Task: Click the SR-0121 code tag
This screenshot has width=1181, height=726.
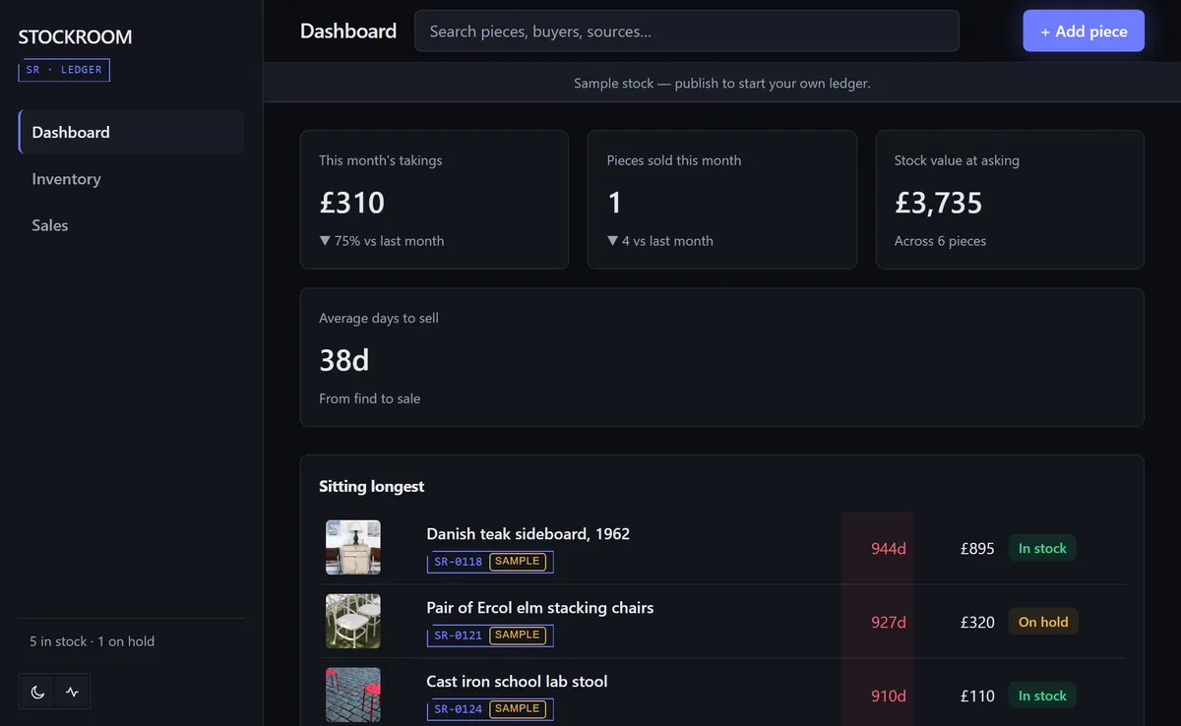Action: [459, 635]
